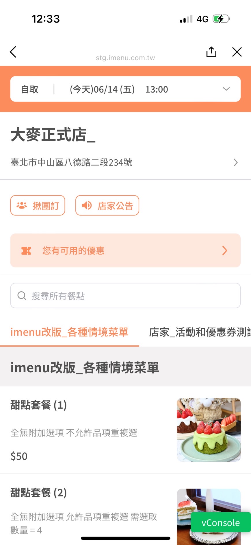Expand available discounts arrow
This screenshot has width=251, height=545.
(x=225, y=251)
